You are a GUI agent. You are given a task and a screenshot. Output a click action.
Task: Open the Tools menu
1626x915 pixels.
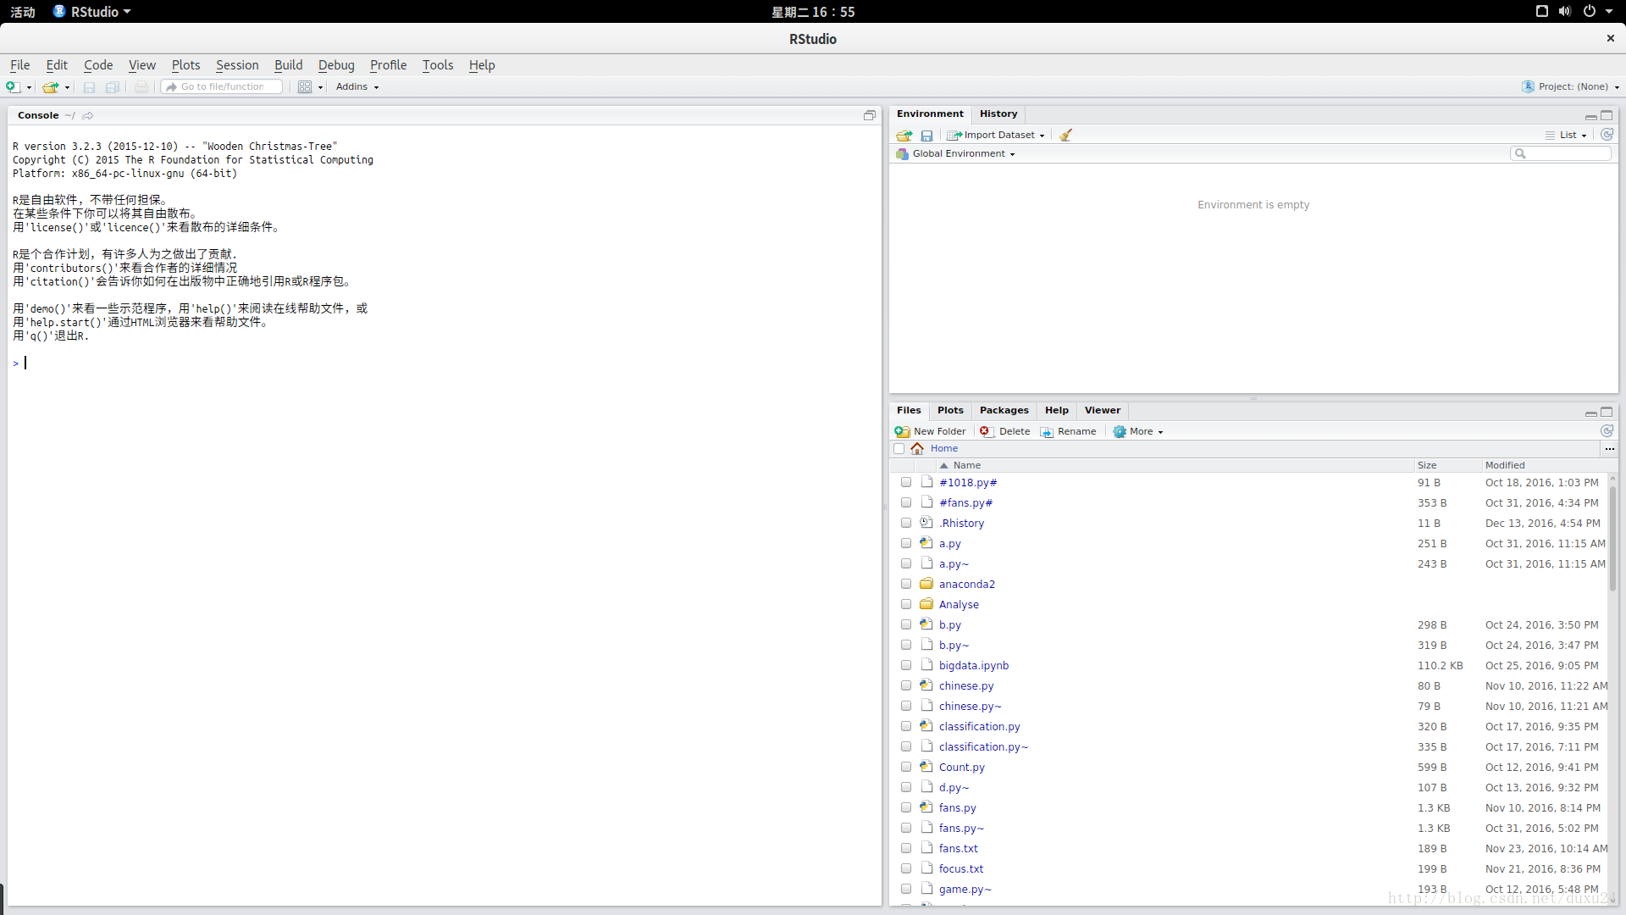pyautogui.click(x=438, y=64)
